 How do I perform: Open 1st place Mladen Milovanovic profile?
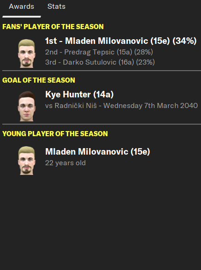tap(107, 41)
